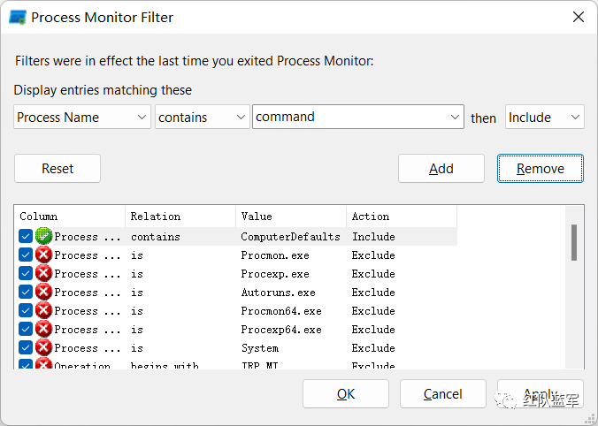The height and width of the screenshot is (426, 598).
Task: Toggle the Autoruns.exe filter checkbox
Action: coord(26,293)
